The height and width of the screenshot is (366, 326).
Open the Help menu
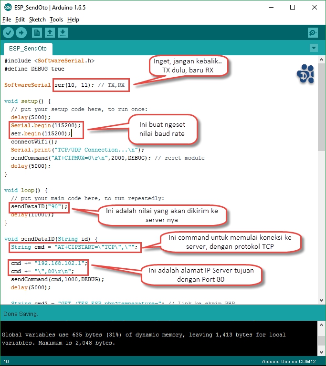click(73, 20)
